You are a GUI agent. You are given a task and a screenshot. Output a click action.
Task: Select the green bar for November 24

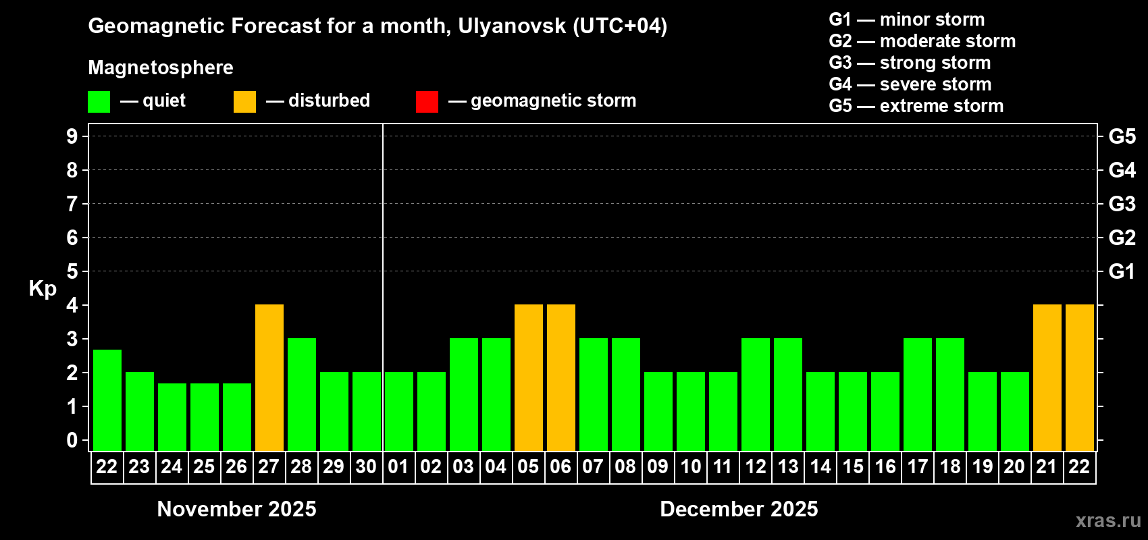click(172, 417)
